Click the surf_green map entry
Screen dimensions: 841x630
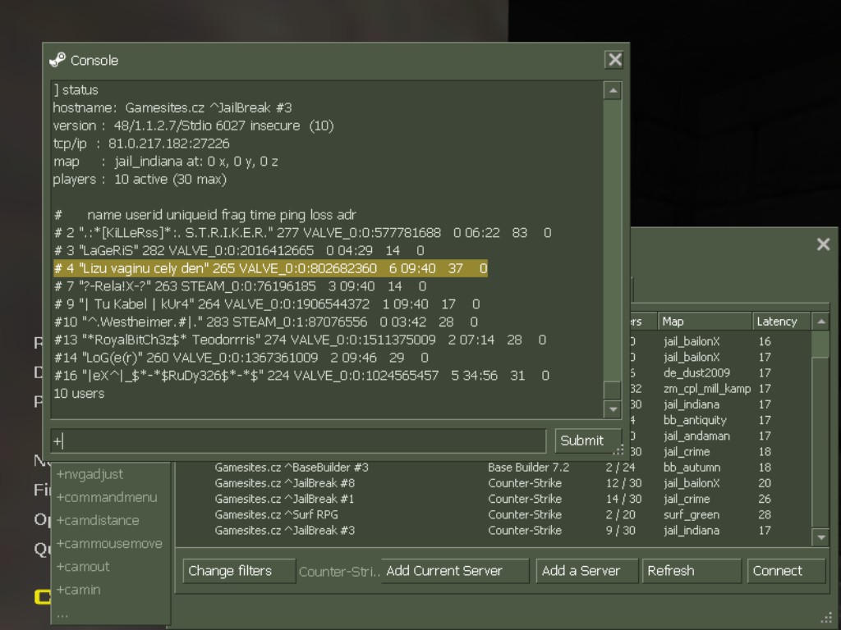(692, 515)
